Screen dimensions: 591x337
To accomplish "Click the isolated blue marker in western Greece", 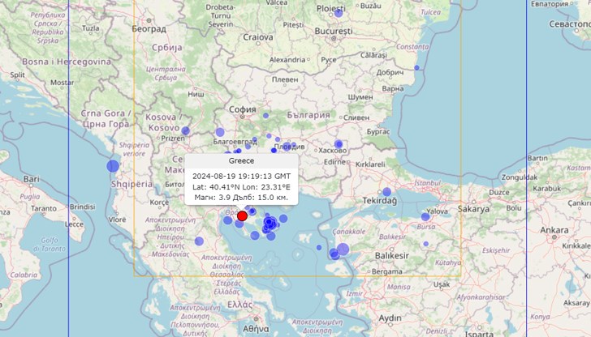I will [199, 241].
